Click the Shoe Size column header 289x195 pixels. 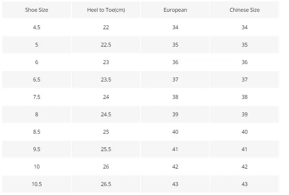point(37,10)
